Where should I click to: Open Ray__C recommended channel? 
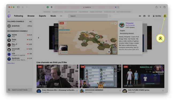coord(20,45)
